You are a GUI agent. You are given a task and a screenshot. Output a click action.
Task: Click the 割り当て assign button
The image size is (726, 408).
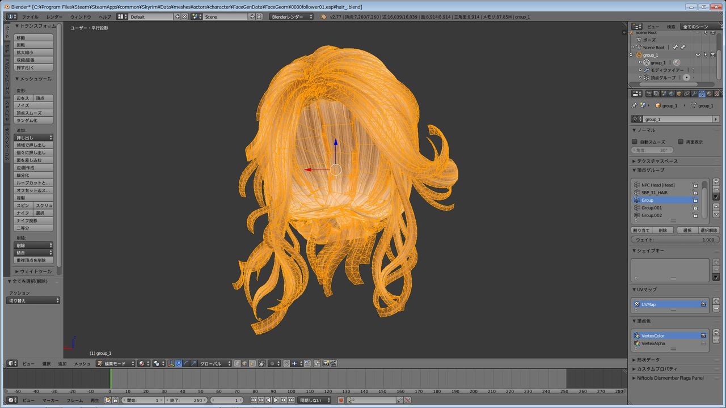pyautogui.click(x=641, y=231)
